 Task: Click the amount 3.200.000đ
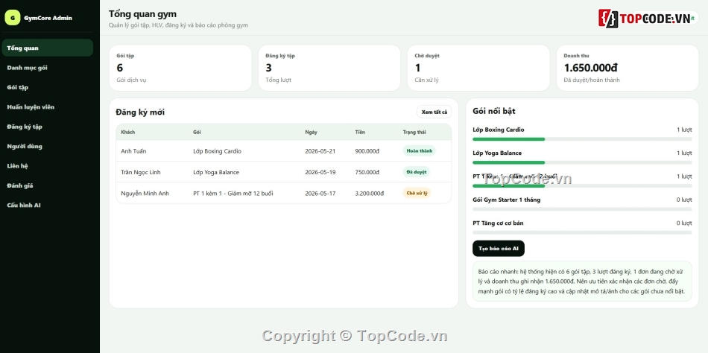(x=370, y=193)
